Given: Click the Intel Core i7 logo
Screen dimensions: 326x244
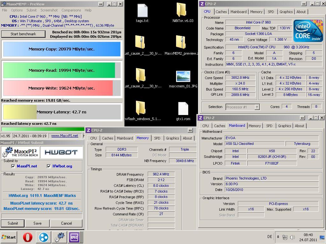Looking at the screenshot, I should 308,31.
